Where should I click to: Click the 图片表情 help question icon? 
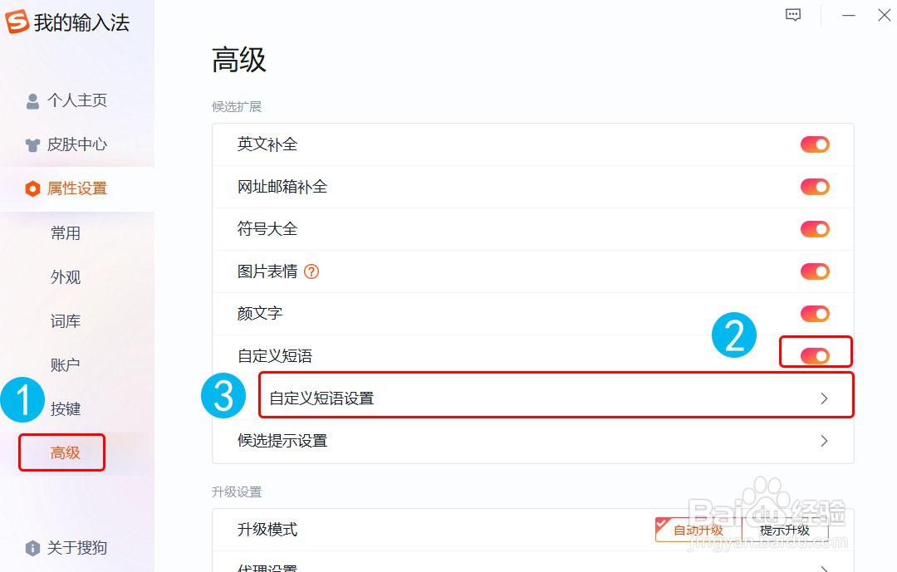click(x=311, y=271)
